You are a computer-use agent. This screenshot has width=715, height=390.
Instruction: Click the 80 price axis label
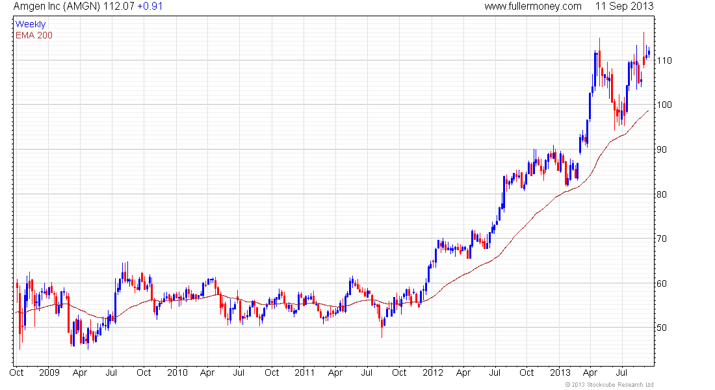click(662, 194)
